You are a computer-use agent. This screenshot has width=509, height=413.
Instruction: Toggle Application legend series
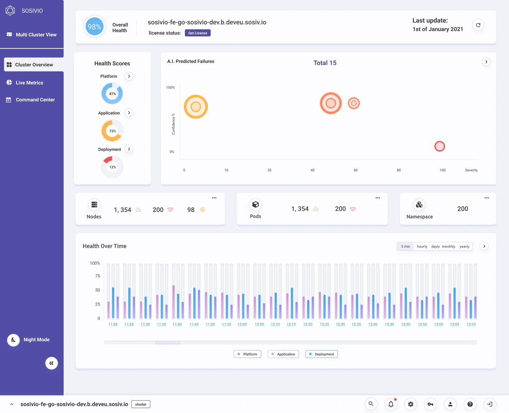pyautogui.click(x=283, y=354)
